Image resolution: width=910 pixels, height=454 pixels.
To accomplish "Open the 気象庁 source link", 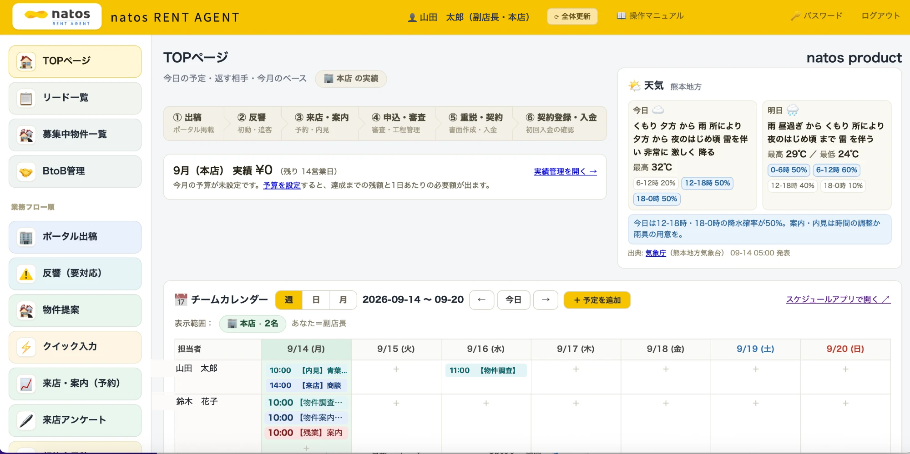I will tap(656, 253).
